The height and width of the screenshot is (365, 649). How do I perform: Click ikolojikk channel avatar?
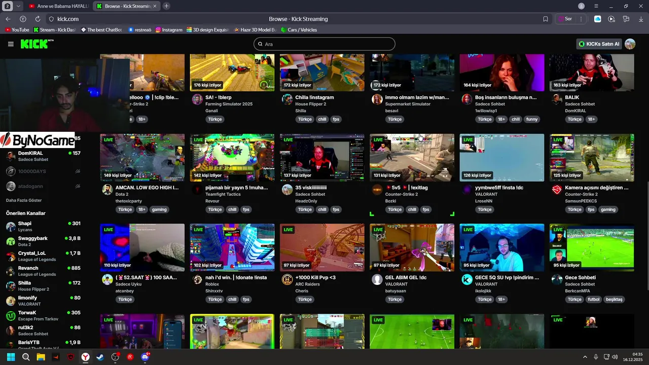coord(467,279)
